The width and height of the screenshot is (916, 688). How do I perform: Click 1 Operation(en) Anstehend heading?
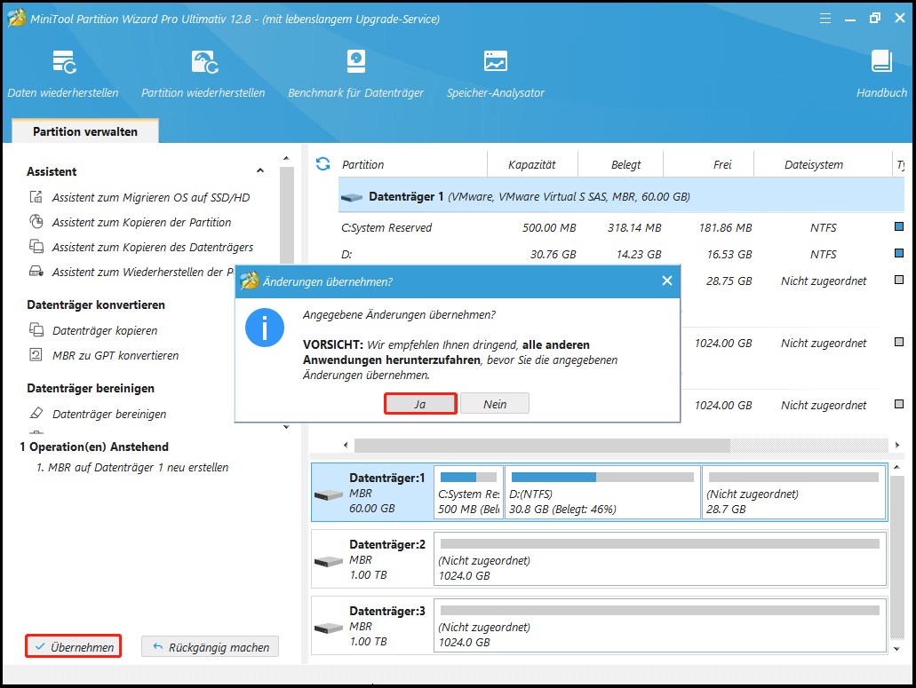[x=94, y=447]
